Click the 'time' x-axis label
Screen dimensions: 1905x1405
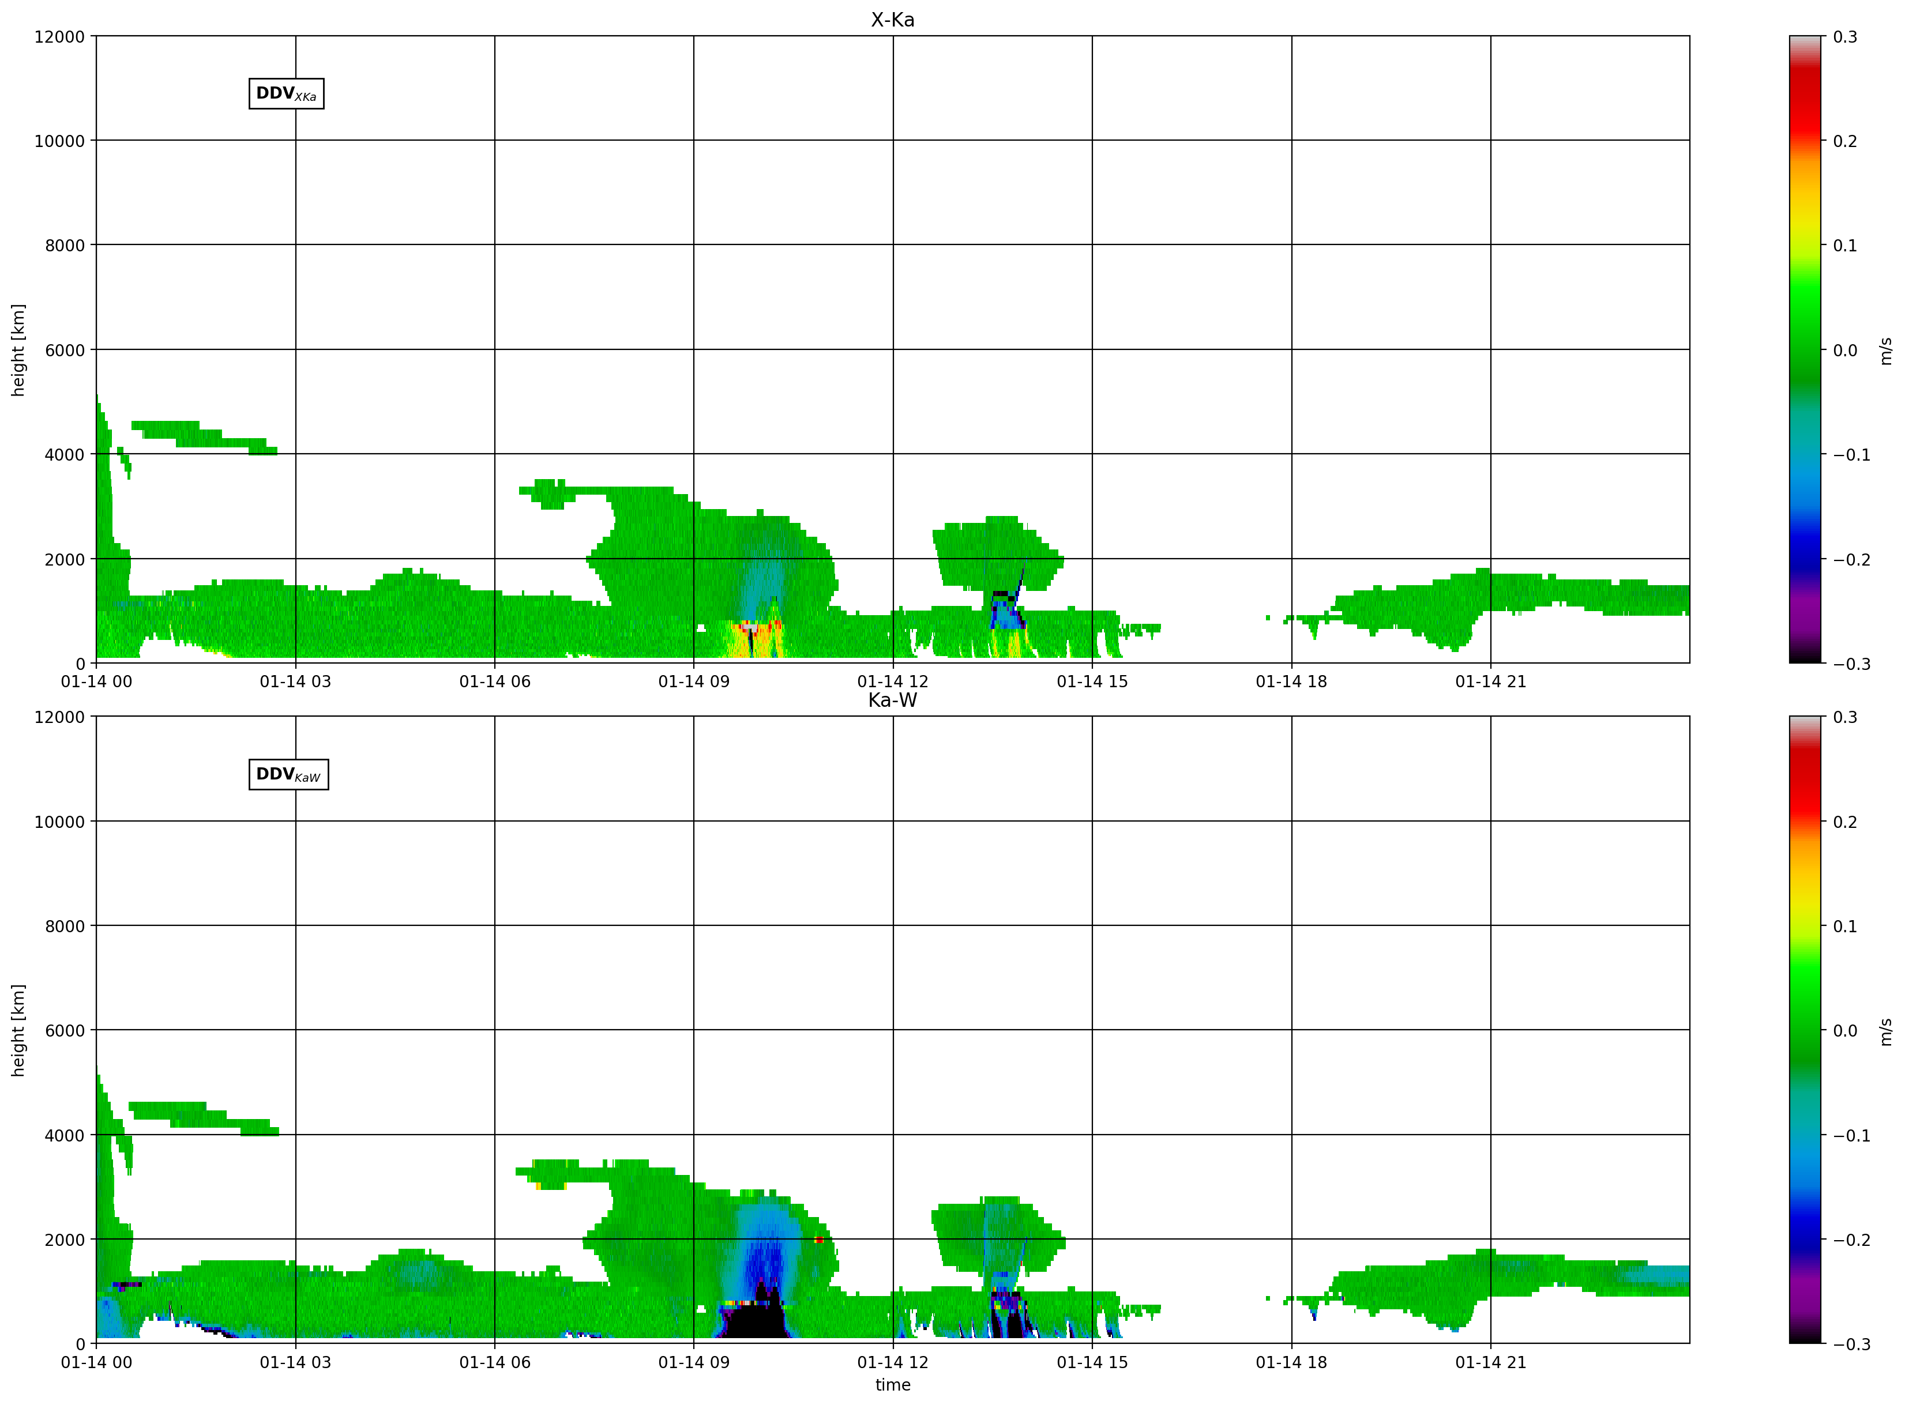coord(892,1385)
